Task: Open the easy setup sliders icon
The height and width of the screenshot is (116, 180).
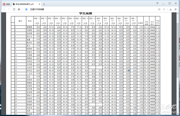Action: point(176,9)
